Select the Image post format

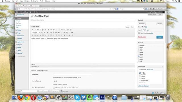pos(139,53)
